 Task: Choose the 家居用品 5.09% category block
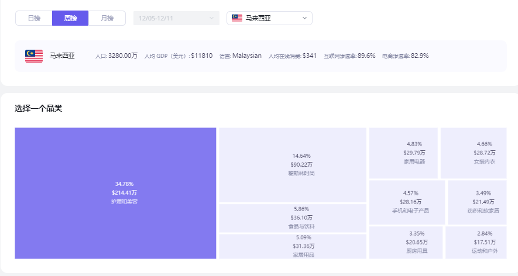[293, 246]
